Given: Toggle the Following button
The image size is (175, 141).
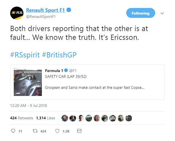Looking at the screenshot, I should [141, 13].
